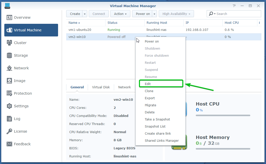The height and width of the screenshot is (164, 266).
Task: Expand the Create button dropdown arrow
Action: pyautogui.click(x=85, y=14)
